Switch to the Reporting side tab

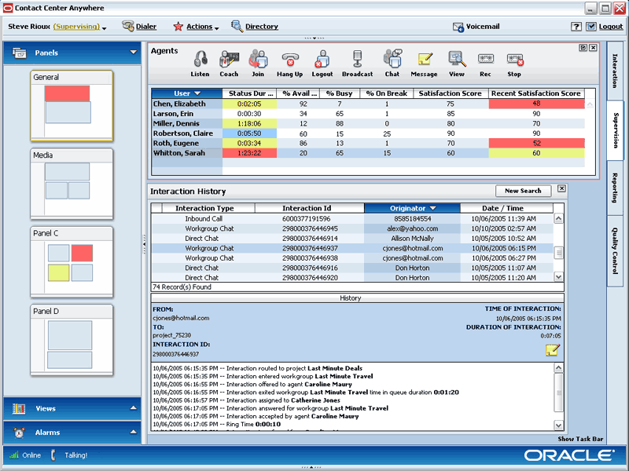pyautogui.click(x=615, y=188)
